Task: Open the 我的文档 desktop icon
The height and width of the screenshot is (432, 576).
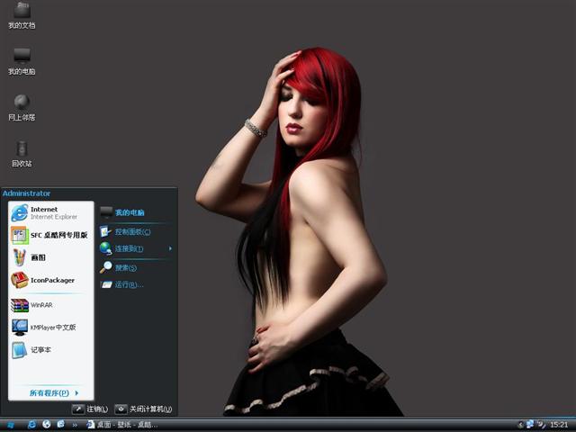Action: pyautogui.click(x=22, y=14)
